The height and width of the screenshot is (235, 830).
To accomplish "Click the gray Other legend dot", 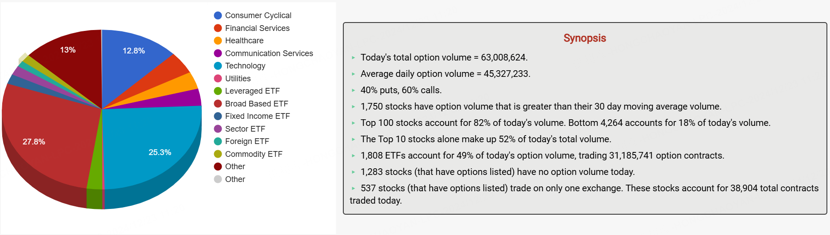I will [x=218, y=179].
